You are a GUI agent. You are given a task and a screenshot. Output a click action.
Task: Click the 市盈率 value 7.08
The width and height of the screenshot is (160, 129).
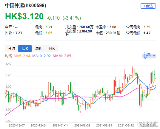pos(113,27)
